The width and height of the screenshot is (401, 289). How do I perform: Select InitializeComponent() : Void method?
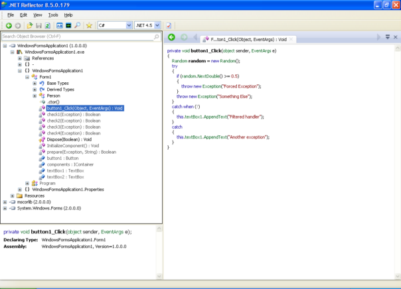[x=73, y=146]
